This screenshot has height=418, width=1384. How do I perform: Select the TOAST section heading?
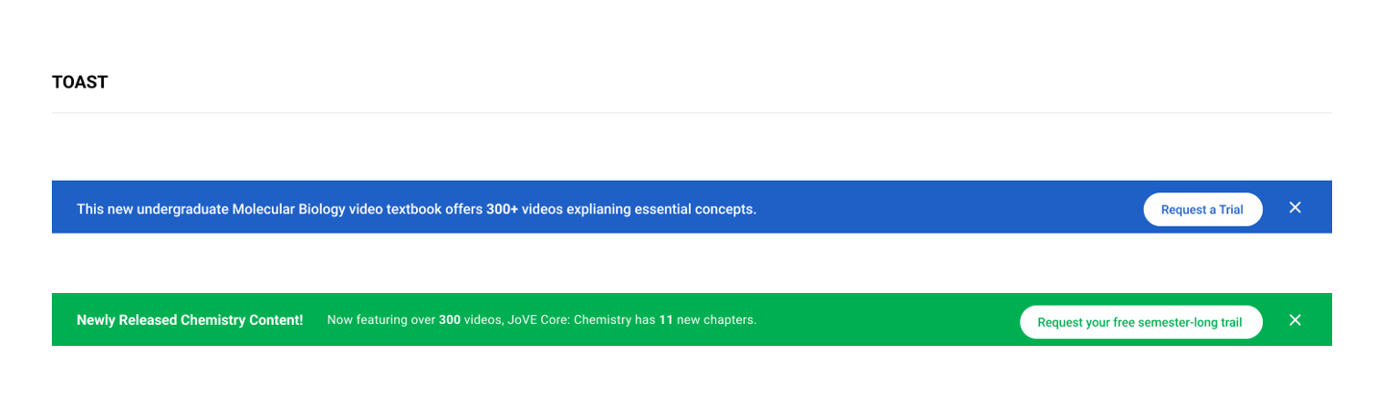80,83
